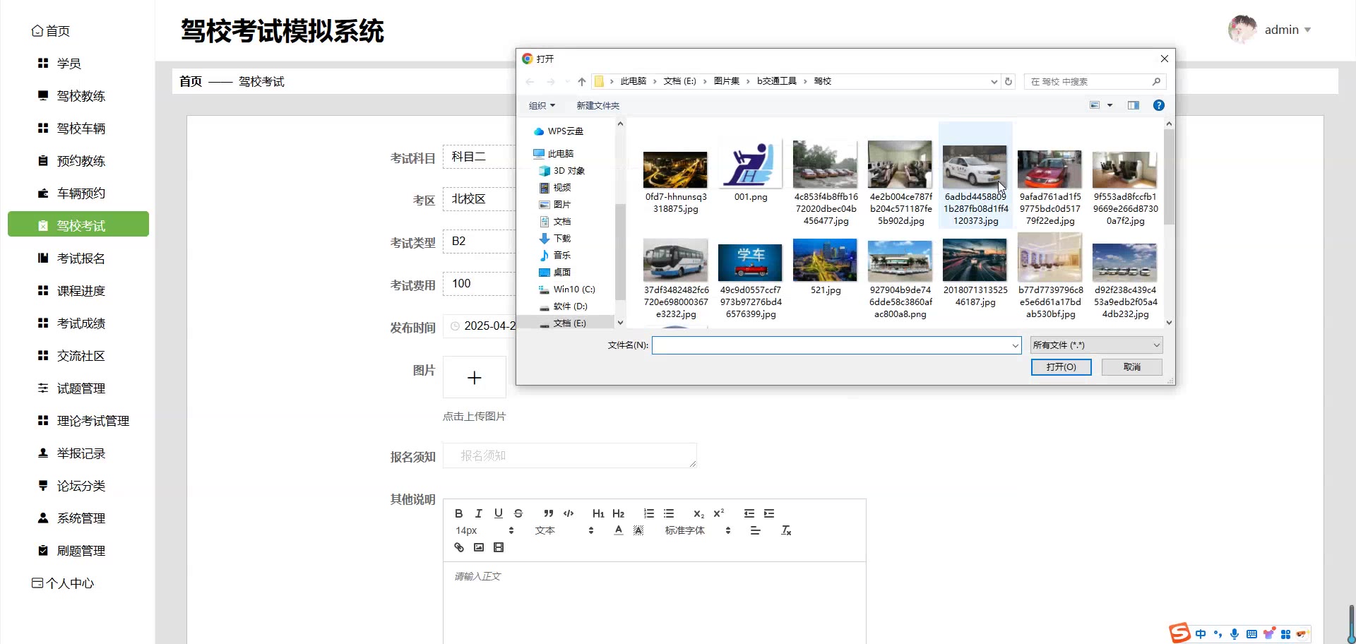This screenshot has width=1356, height=644.
Task: Toggle underline formatting in editor
Action: tap(499, 513)
